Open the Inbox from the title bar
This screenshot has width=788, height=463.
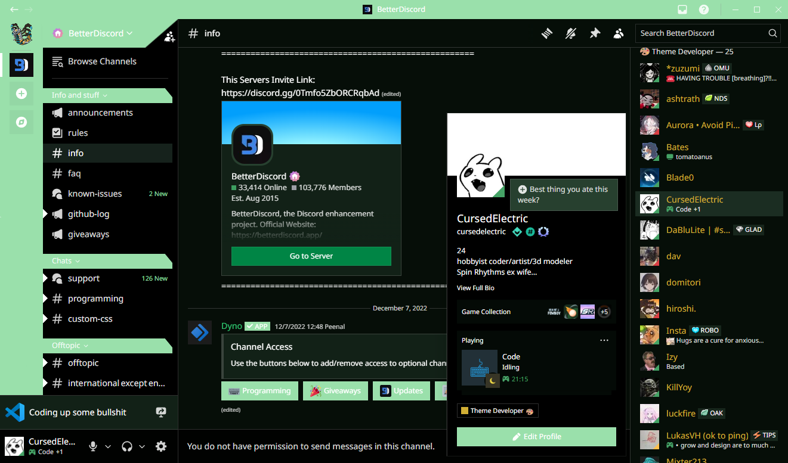(x=682, y=10)
